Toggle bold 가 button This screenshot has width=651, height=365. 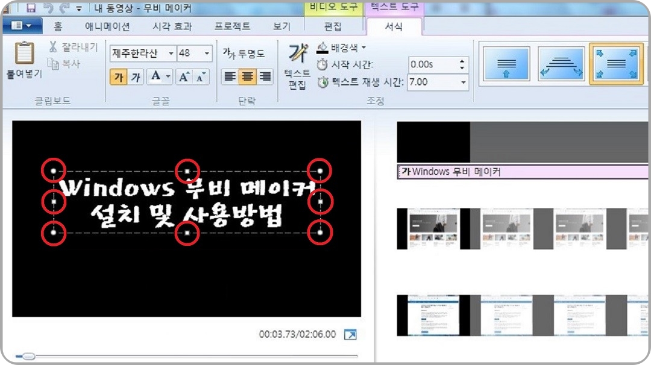pyautogui.click(x=118, y=76)
